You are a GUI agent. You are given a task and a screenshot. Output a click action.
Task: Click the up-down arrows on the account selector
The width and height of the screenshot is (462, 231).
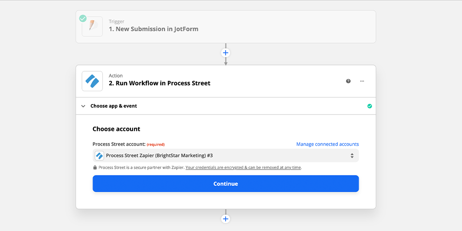click(x=352, y=156)
